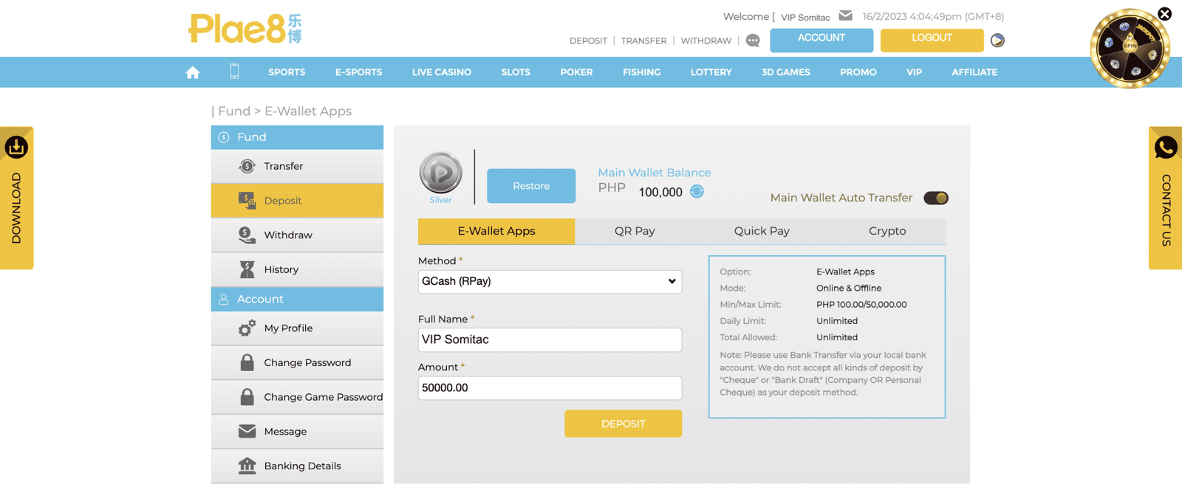The height and width of the screenshot is (504, 1182).
Task: Refresh the Main Wallet Balance
Action: tap(697, 192)
